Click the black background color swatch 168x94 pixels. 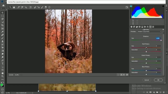tap(3, 86)
